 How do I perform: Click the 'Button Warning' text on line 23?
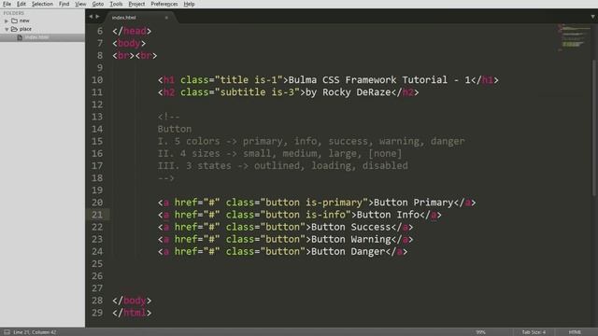(351, 239)
